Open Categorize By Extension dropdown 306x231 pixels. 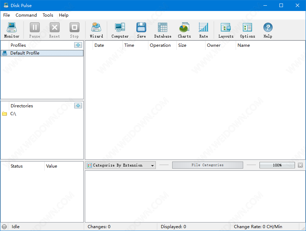[120, 165]
